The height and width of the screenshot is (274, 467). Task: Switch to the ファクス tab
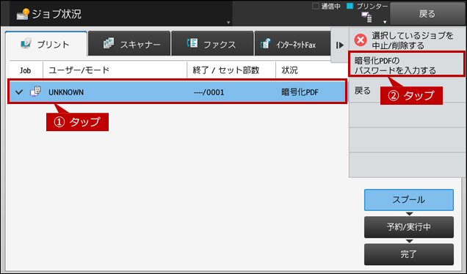[212, 44]
